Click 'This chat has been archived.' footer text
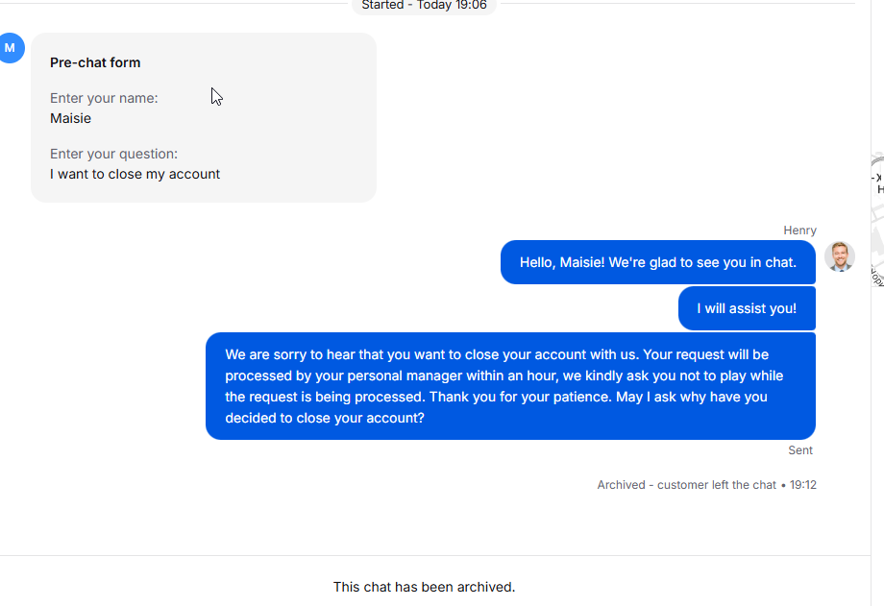This screenshot has height=606, width=884. [x=424, y=587]
